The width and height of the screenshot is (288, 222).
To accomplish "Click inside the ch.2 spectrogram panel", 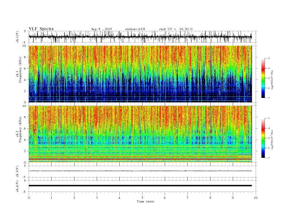I will click(x=140, y=134).
